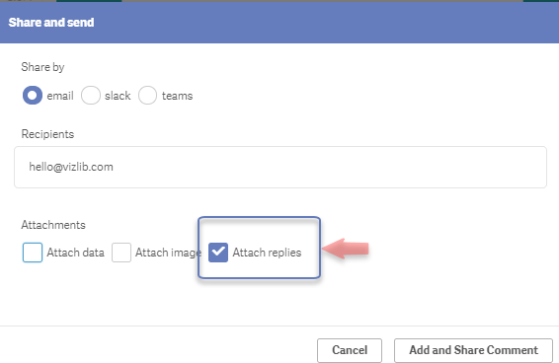This screenshot has height=363, width=559.
Task: Click the "Attach replies" label text
Action: click(x=267, y=253)
